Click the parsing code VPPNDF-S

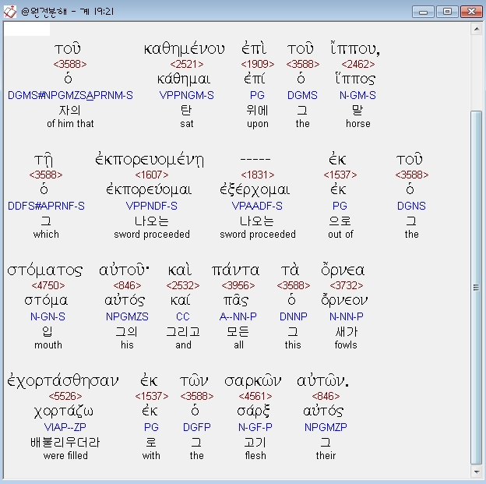pos(152,206)
